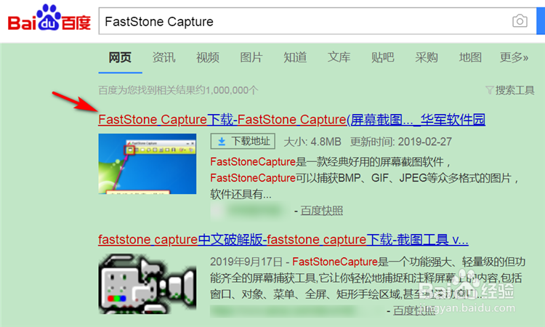Click the 百度为您找到相关结果约1,000,000个 text
The width and height of the screenshot is (545, 327).
point(178,90)
